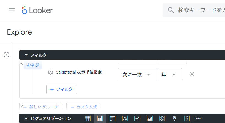Click the Explore page heading
This screenshot has height=123, width=225.
(x=20, y=32)
